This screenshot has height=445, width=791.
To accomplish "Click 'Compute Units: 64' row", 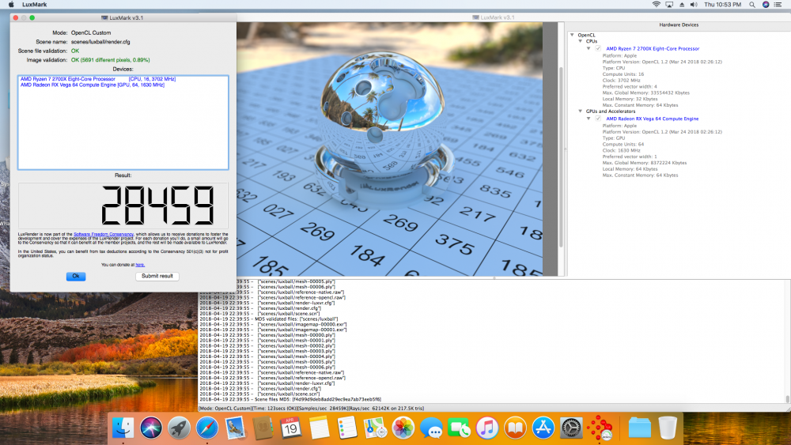I will click(623, 144).
